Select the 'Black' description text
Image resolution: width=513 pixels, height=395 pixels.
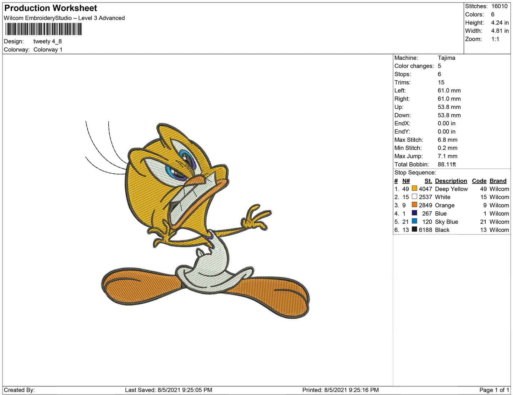442,230
